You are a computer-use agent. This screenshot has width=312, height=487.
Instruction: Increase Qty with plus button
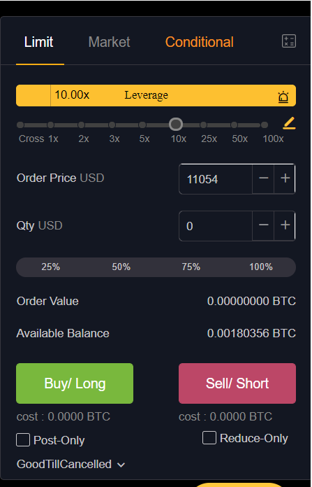[x=285, y=225]
